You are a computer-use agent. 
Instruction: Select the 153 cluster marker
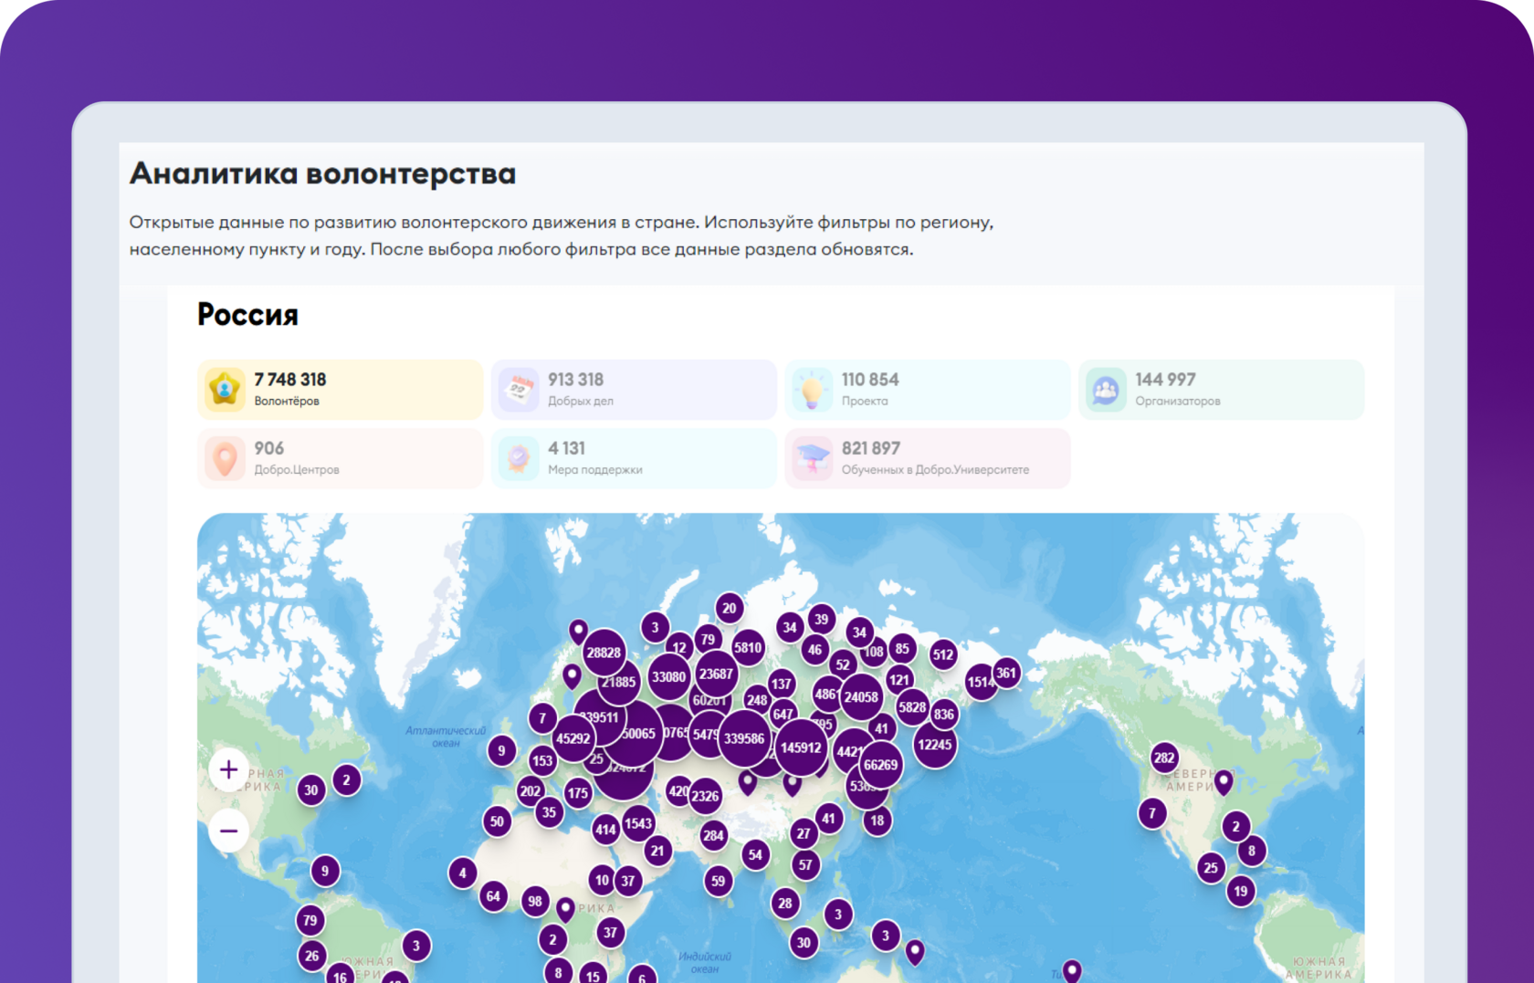coord(542,760)
